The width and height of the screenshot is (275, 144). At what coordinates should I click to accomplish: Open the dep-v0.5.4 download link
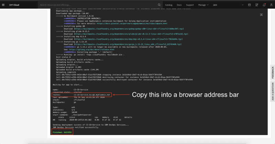(128, 39)
